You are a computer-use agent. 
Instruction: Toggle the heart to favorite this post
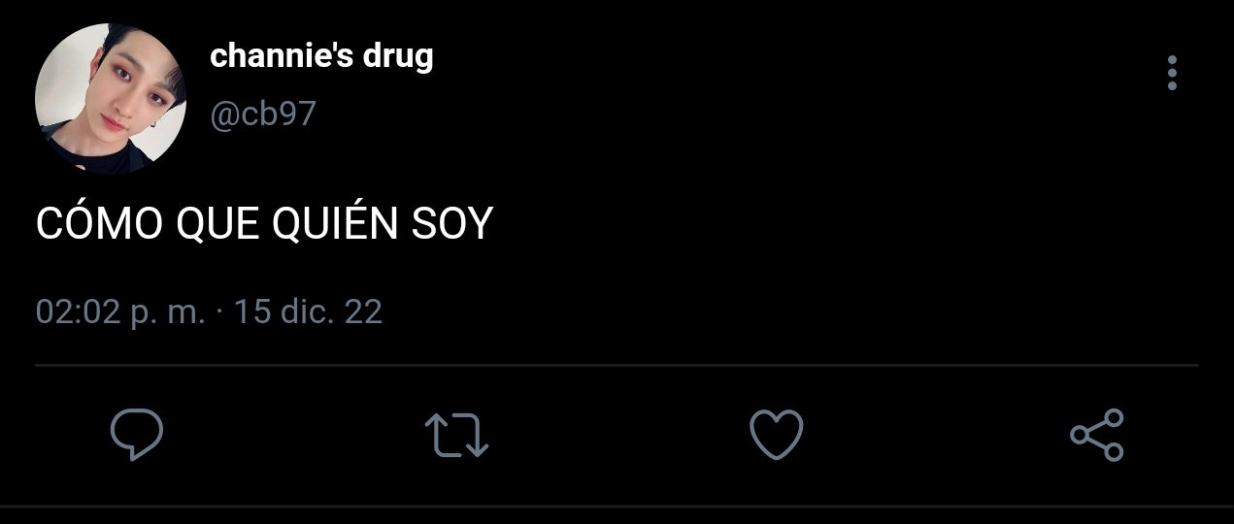777,434
